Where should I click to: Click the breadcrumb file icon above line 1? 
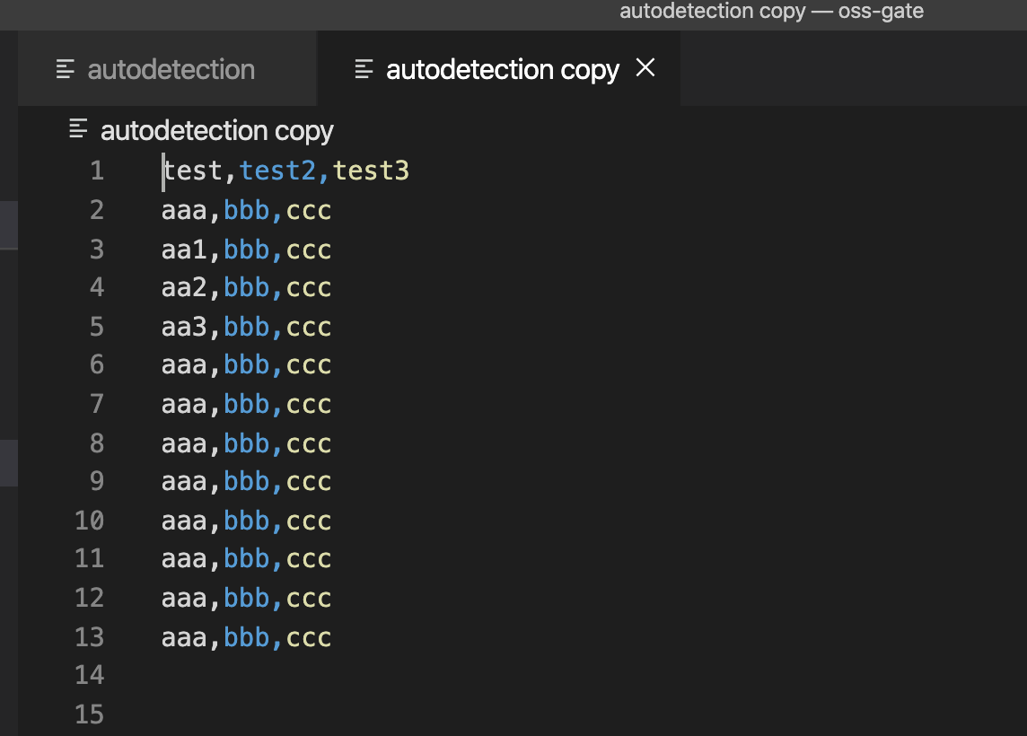[x=77, y=128]
